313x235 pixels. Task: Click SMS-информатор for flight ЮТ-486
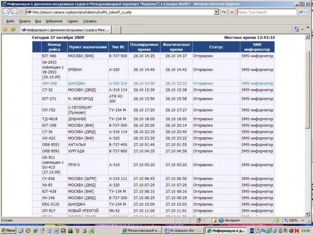257,56
